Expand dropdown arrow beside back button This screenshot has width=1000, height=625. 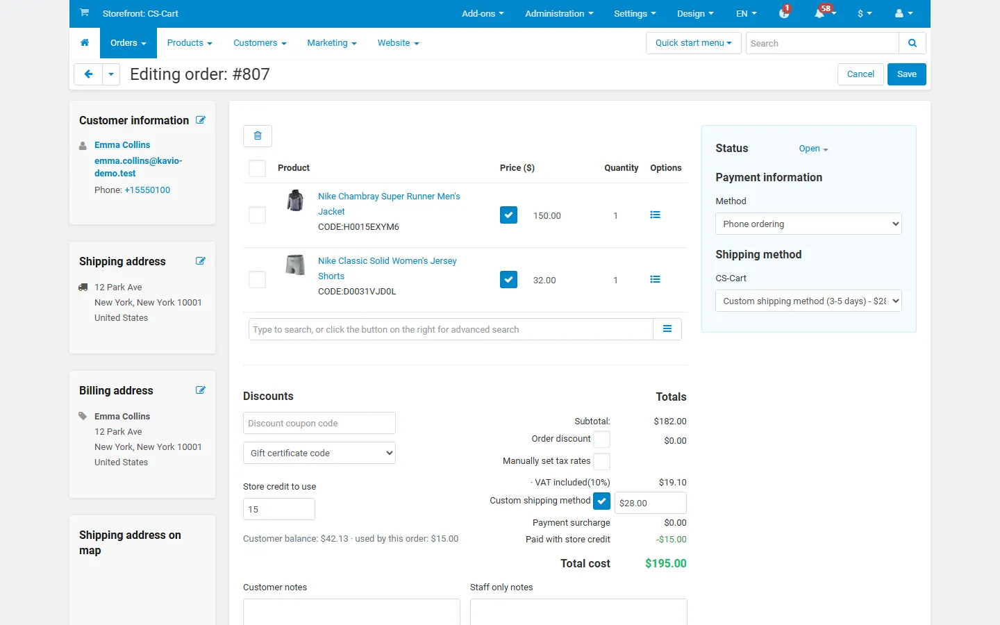point(111,74)
